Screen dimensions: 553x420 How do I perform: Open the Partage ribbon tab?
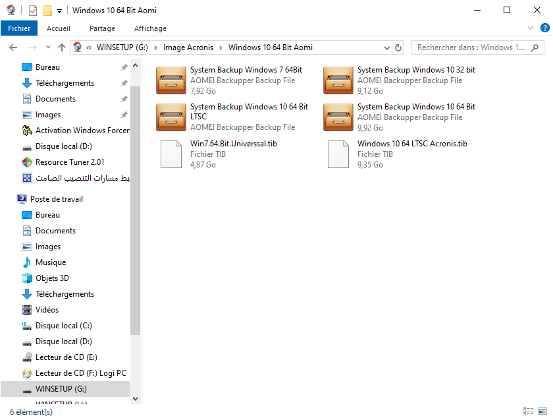[x=102, y=28]
